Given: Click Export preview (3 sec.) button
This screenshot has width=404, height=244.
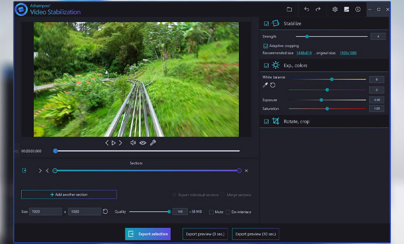Looking at the screenshot, I should [x=205, y=234].
